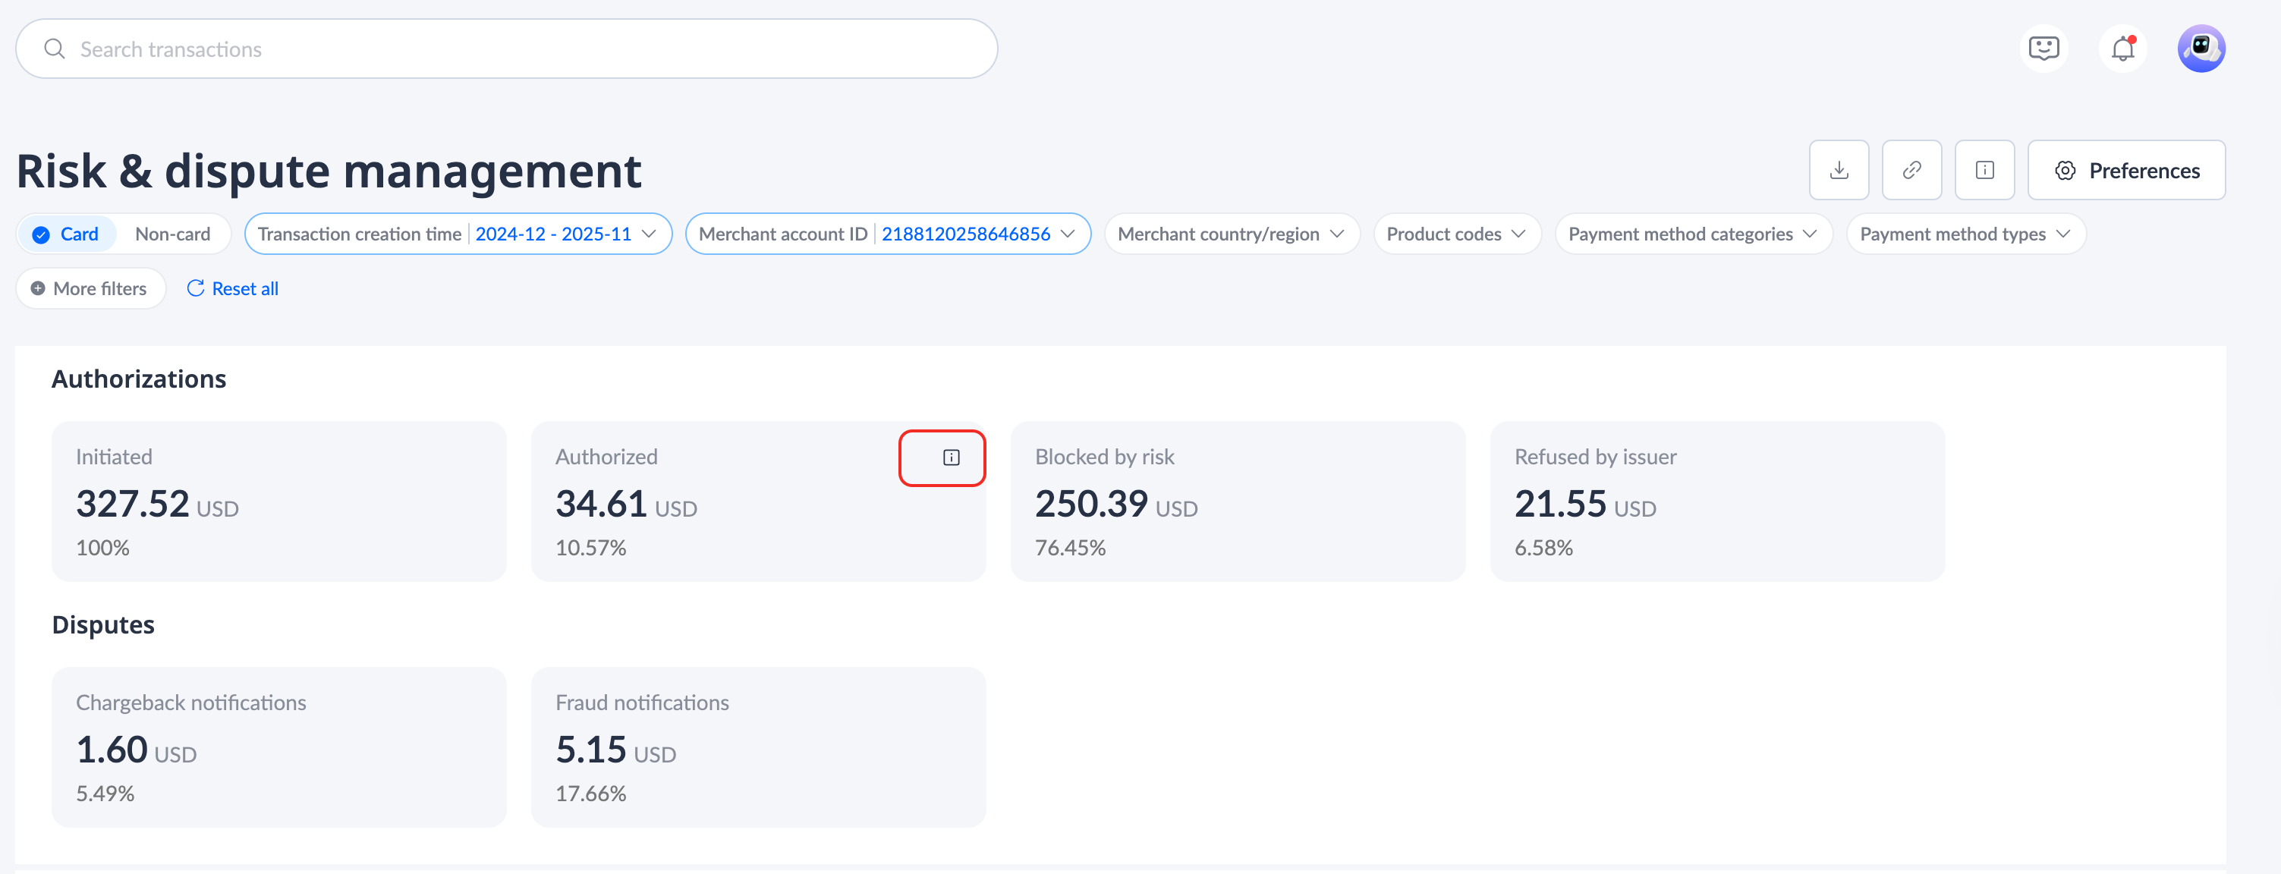This screenshot has height=874, width=2281.
Task: Open Payment method types dropdown
Action: click(1965, 234)
